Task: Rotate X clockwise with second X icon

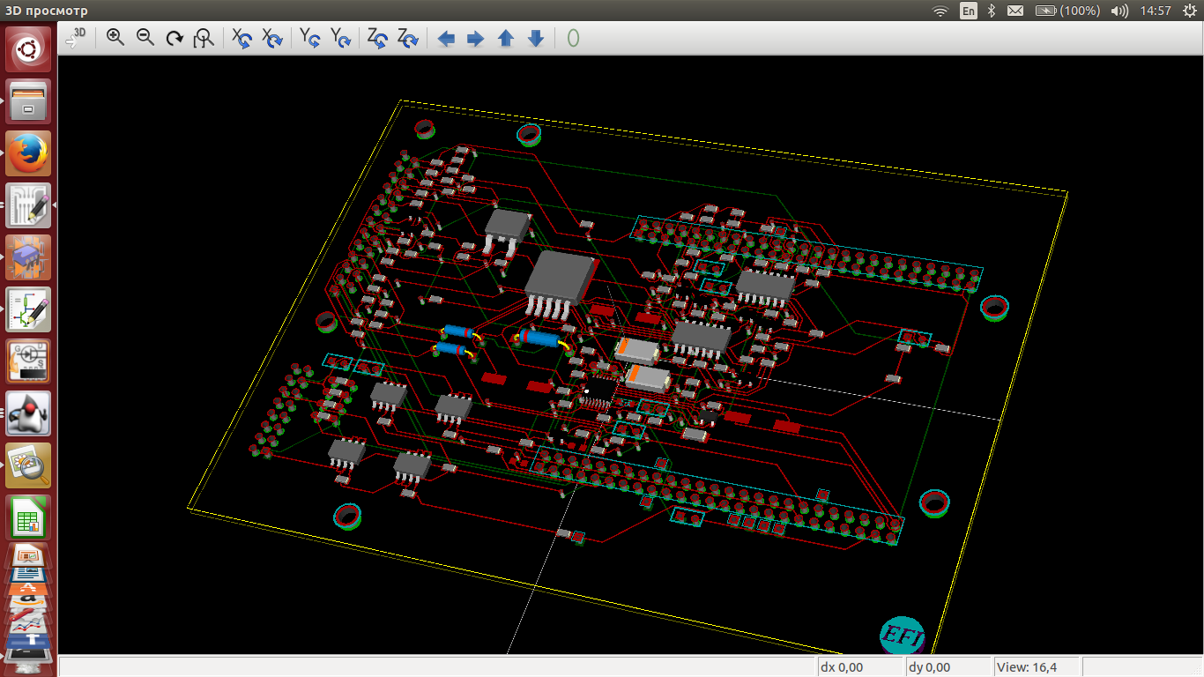Action: (x=272, y=38)
